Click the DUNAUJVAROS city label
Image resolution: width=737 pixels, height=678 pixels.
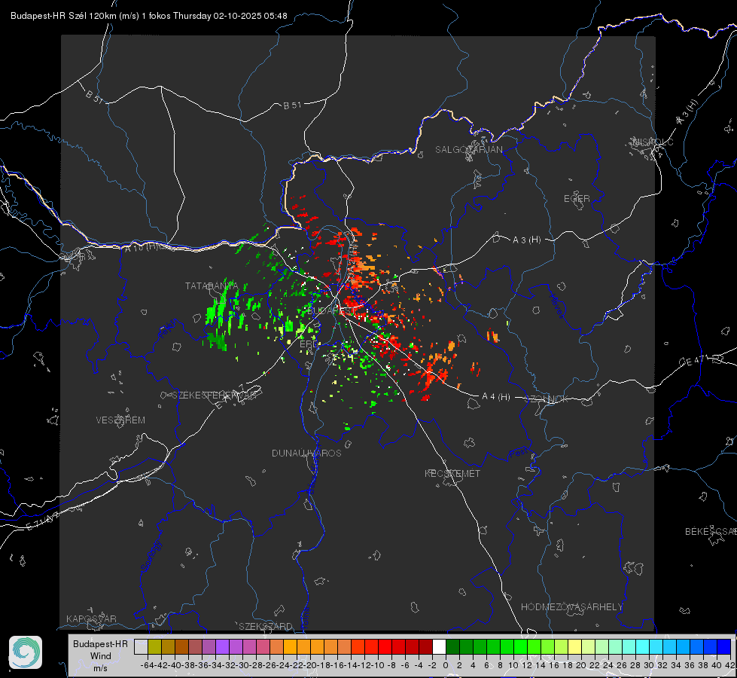pyautogui.click(x=306, y=453)
